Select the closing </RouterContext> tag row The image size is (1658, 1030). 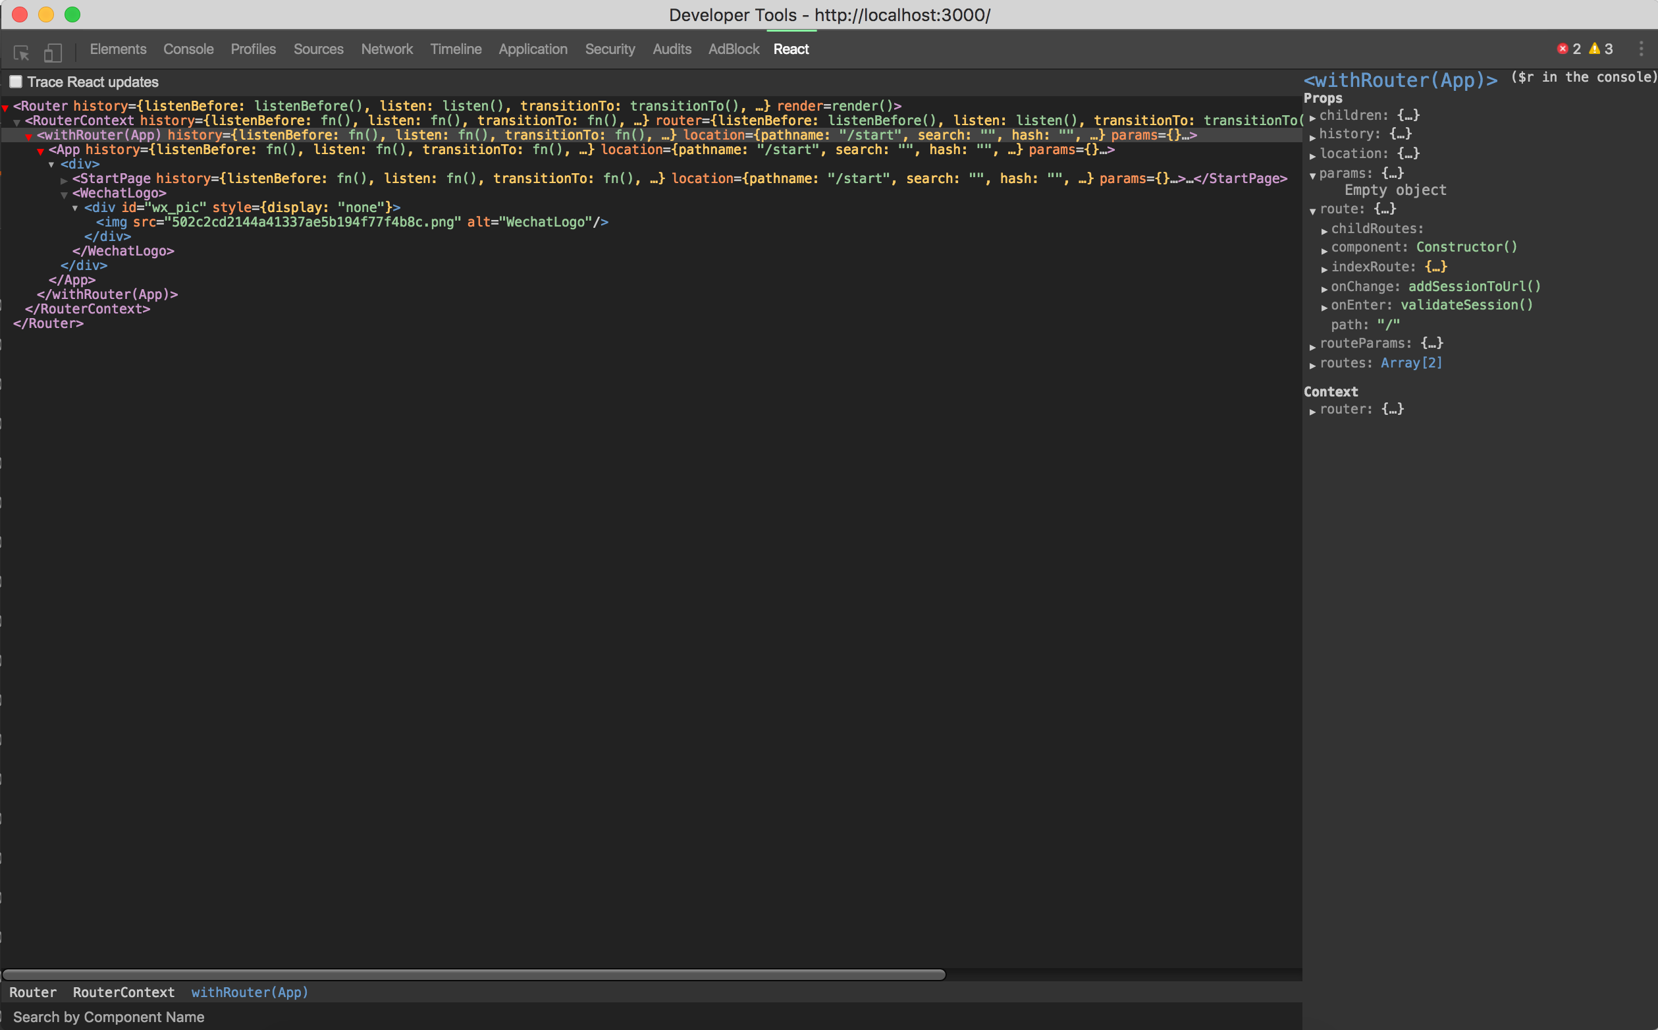88,309
